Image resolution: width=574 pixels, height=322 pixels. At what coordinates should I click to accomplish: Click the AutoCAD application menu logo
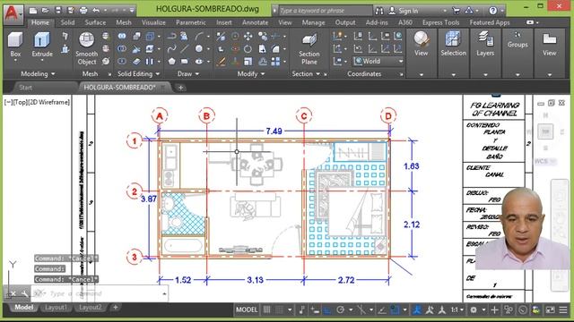(13, 13)
